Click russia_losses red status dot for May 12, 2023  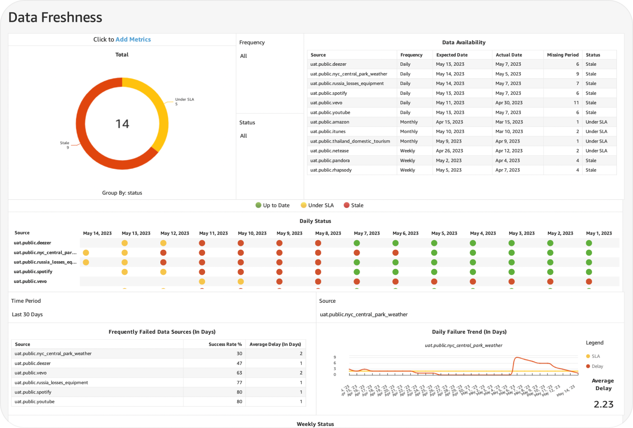click(163, 262)
